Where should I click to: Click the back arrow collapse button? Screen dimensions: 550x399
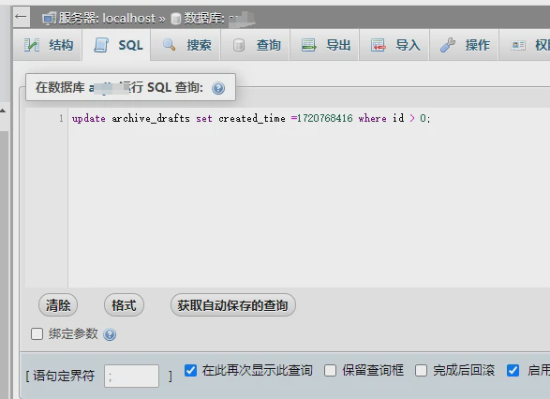[21, 17]
